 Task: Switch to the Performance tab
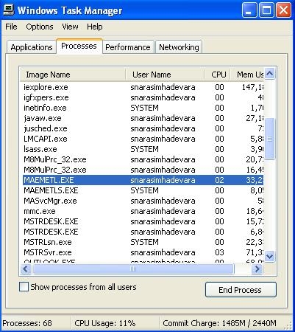click(x=128, y=47)
